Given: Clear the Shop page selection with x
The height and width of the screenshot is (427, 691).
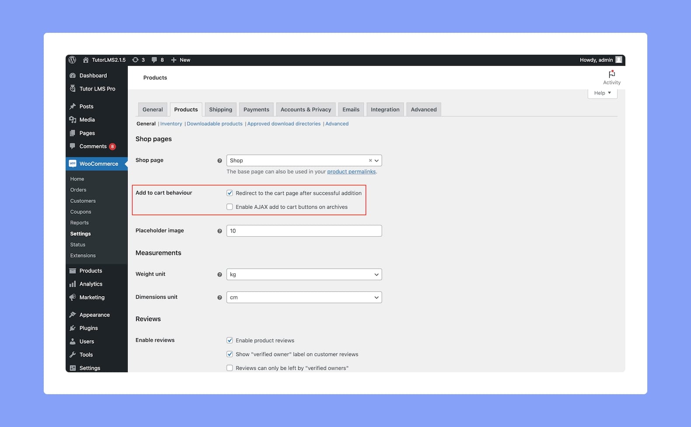Looking at the screenshot, I should [370, 161].
